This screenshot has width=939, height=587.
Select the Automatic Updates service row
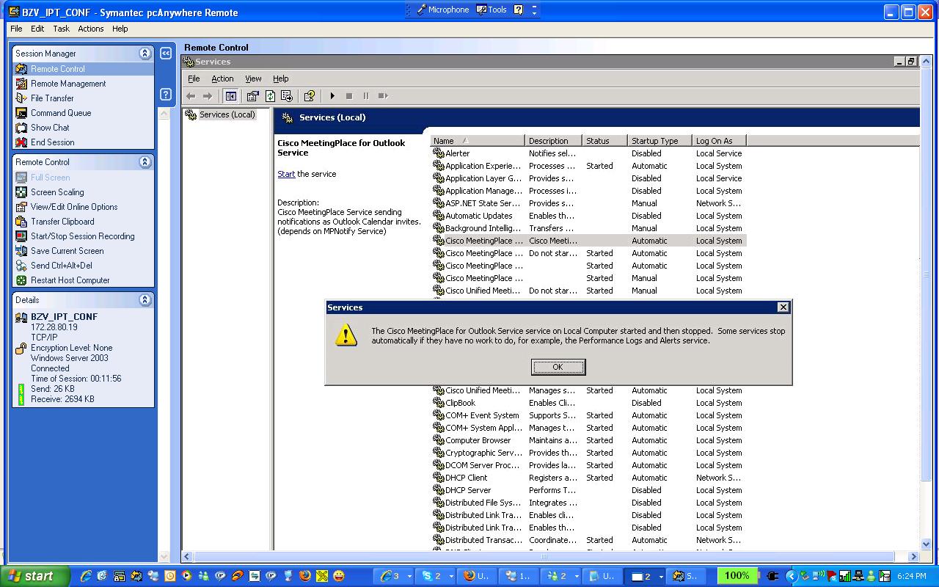[x=588, y=216]
